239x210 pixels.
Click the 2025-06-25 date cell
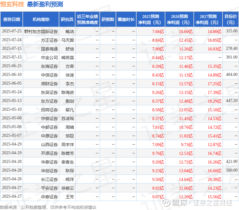pyautogui.click(x=12, y=66)
